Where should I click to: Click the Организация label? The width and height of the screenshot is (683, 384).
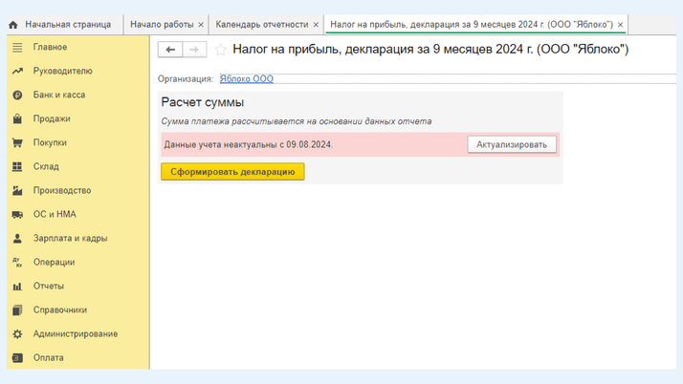click(186, 78)
